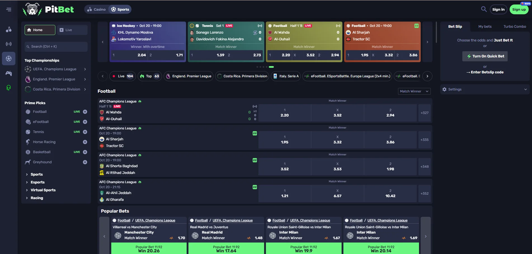Add Tennis to favorites with its plus icon
This screenshot has height=254, width=532.
(85, 132)
